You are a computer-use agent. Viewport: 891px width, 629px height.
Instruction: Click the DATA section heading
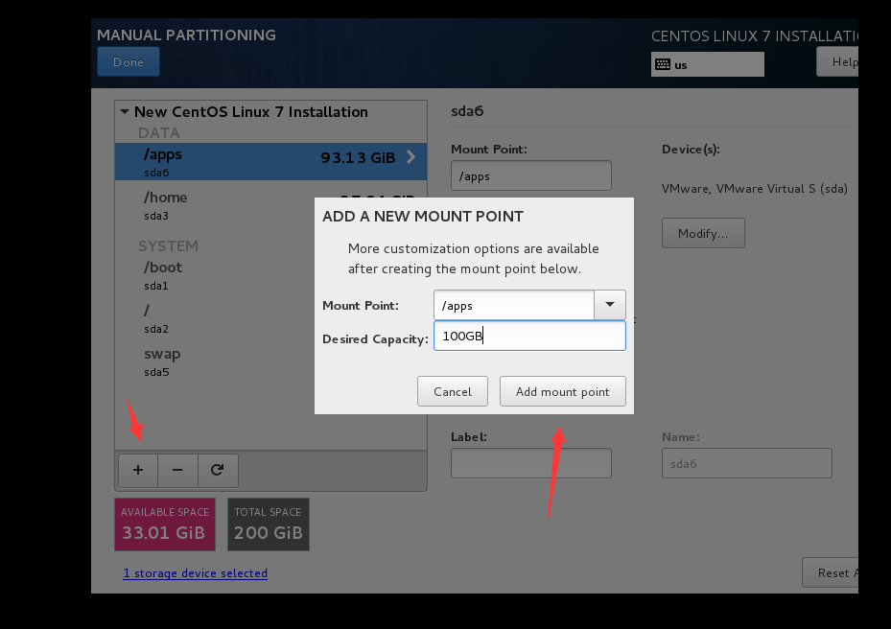coord(158,133)
